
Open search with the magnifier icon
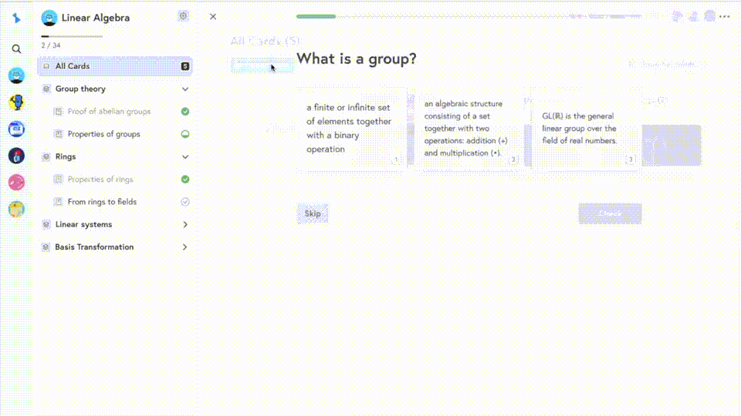16,49
